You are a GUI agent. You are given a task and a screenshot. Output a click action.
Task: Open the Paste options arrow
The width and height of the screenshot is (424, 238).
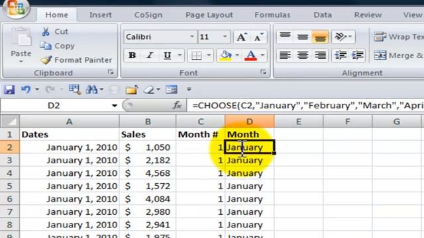click(21, 61)
